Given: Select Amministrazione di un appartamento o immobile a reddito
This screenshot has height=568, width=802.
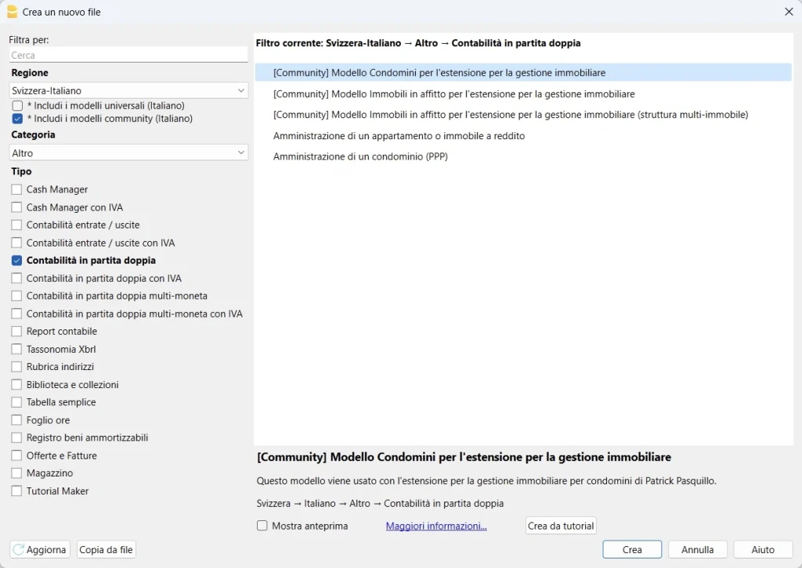Looking at the screenshot, I should pos(399,135).
